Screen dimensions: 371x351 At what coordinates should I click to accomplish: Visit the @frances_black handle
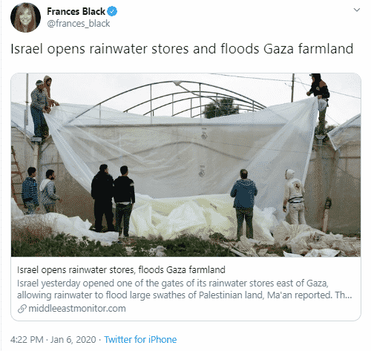pyautogui.click(x=79, y=24)
